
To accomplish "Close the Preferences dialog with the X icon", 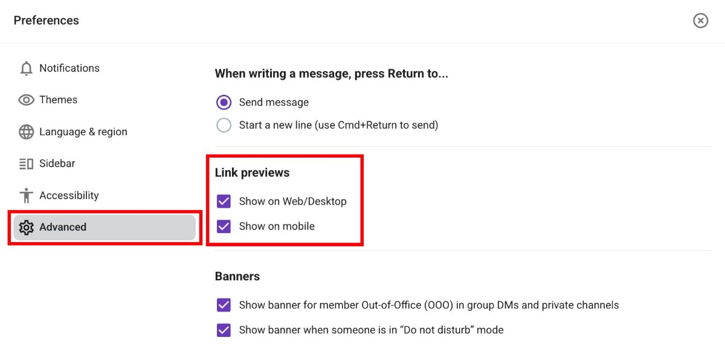I will tap(700, 21).
